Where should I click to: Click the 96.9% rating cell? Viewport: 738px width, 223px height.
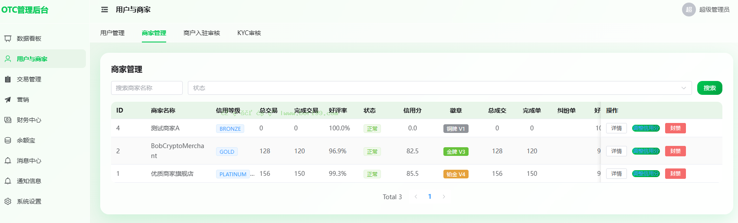pos(338,151)
